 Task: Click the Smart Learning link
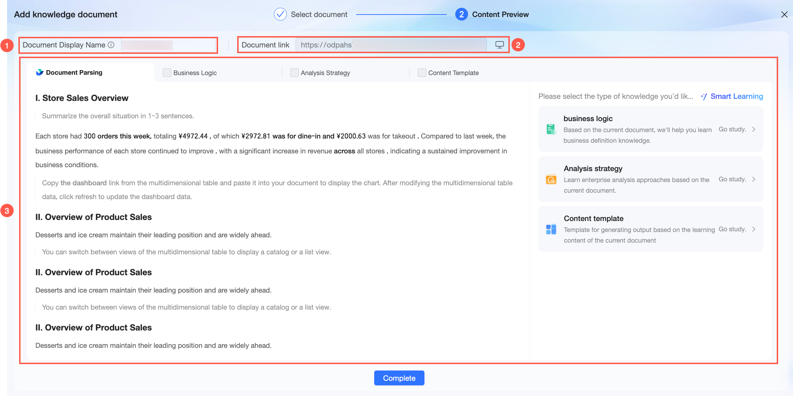737,96
